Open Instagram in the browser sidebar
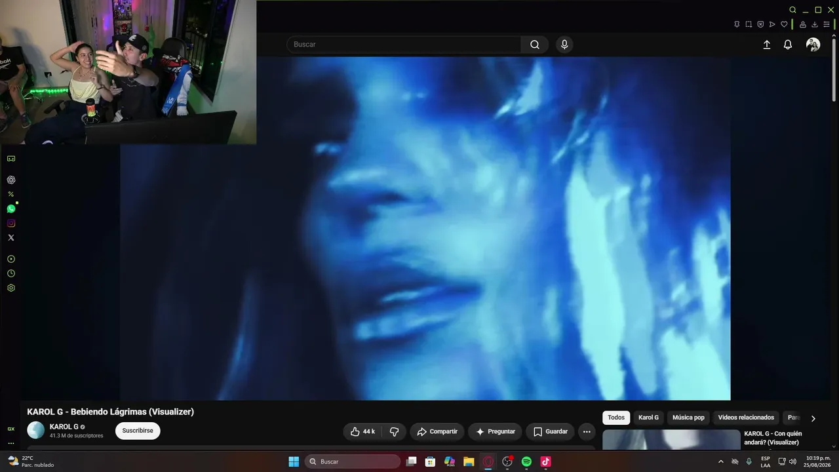839x472 pixels. pyautogui.click(x=11, y=223)
